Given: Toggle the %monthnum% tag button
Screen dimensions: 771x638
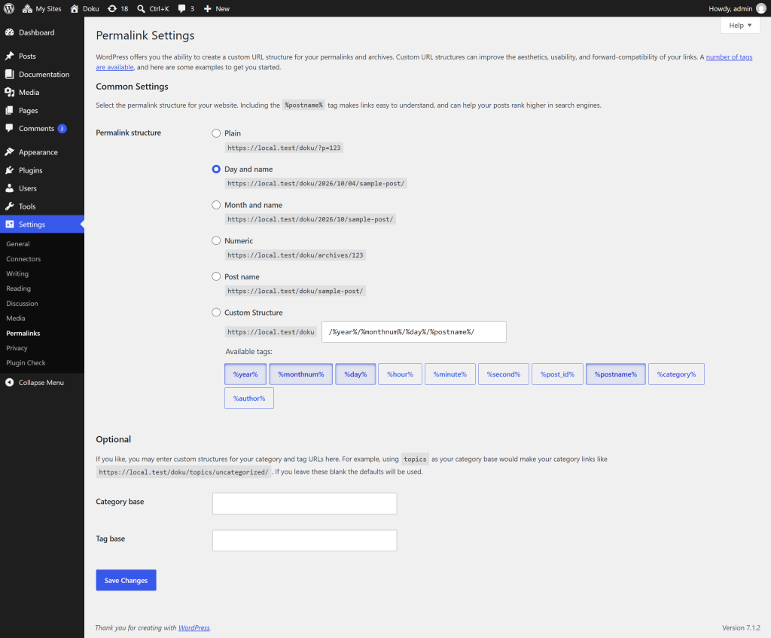Looking at the screenshot, I should click(301, 374).
